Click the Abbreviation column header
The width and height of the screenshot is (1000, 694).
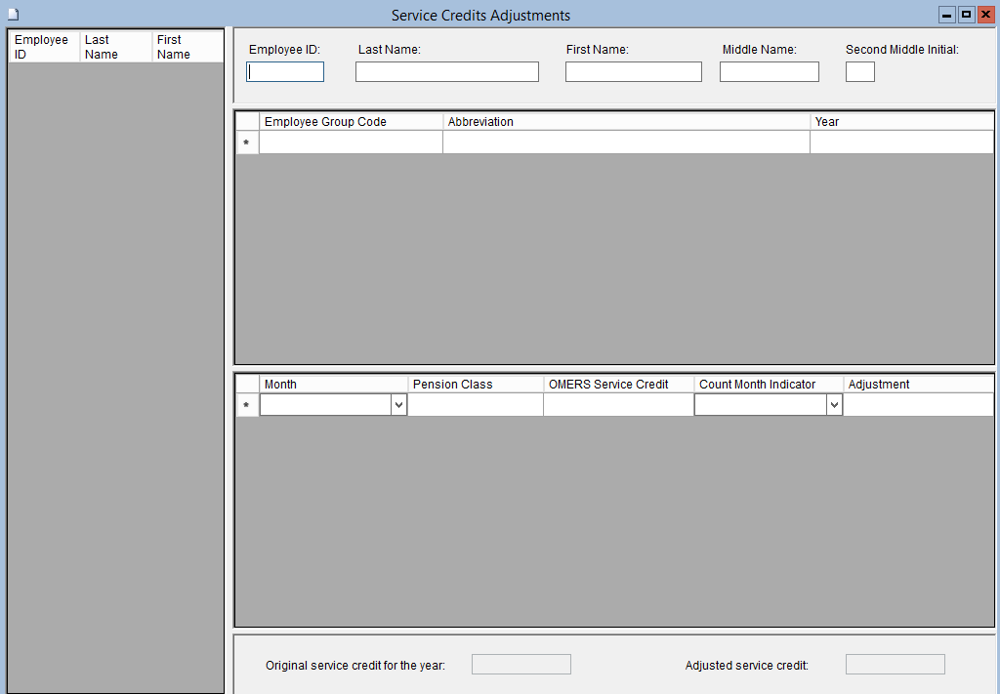click(x=625, y=122)
